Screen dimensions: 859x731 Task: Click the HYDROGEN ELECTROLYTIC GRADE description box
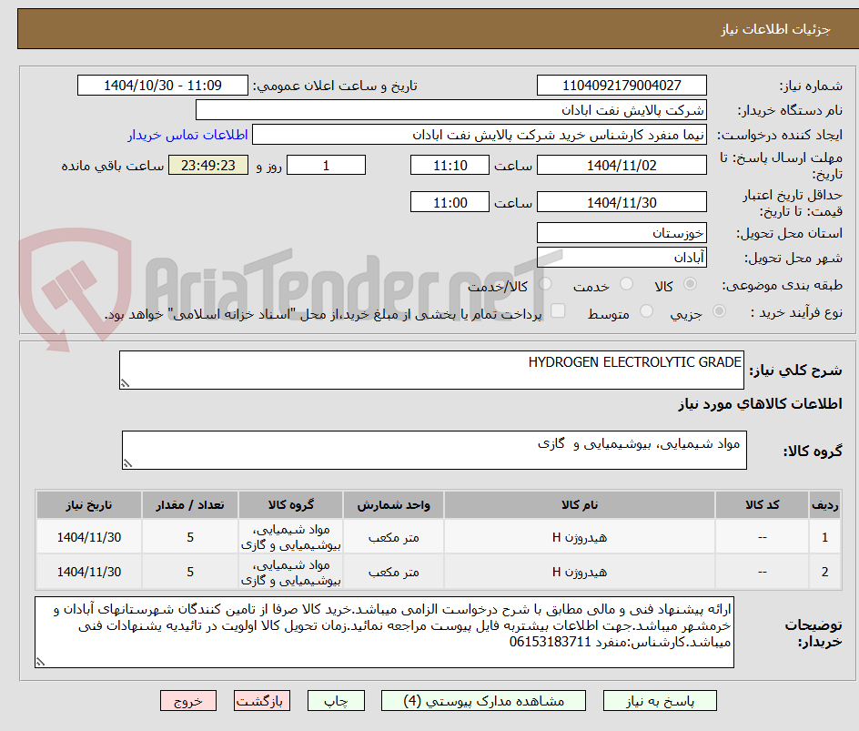click(431, 368)
